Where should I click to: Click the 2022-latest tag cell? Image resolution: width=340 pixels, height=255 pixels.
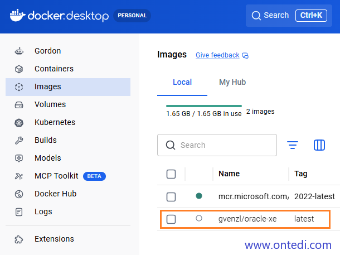(314, 196)
